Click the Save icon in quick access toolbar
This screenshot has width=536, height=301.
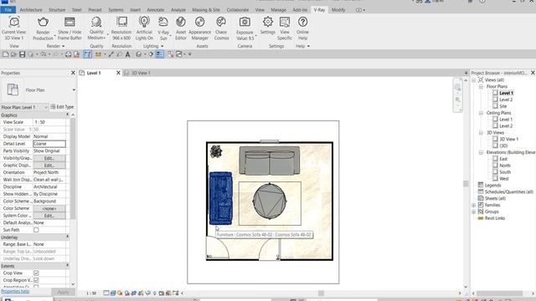[23, 54]
